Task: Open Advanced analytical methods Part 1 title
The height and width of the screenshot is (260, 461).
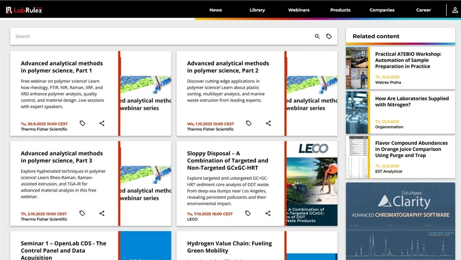Action: [62, 67]
